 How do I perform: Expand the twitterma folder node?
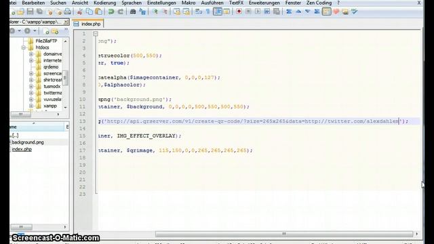pyautogui.click(x=31, y=93)
